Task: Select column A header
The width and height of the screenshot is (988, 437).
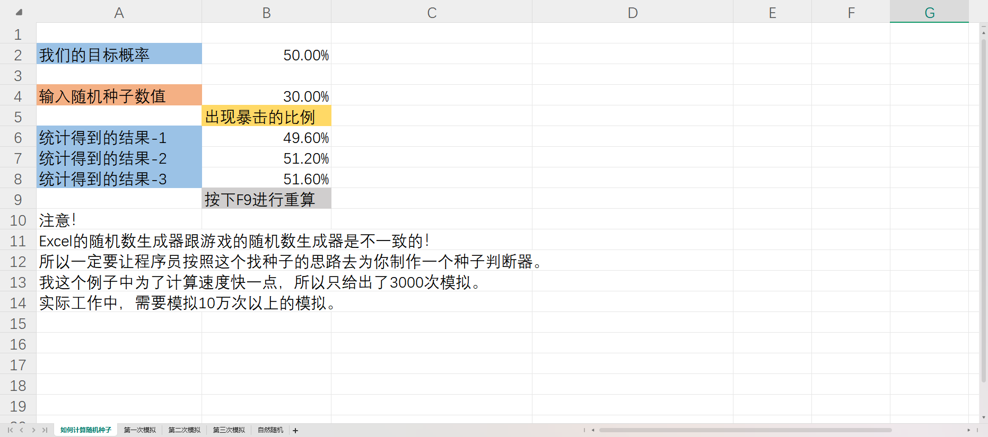Action: [119, 13]
